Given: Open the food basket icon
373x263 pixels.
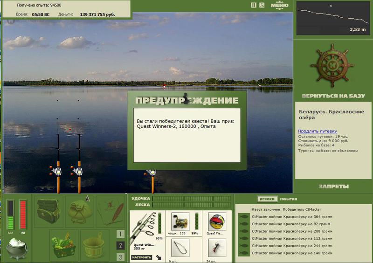Looking at the screenshot, I should [64, 246].
